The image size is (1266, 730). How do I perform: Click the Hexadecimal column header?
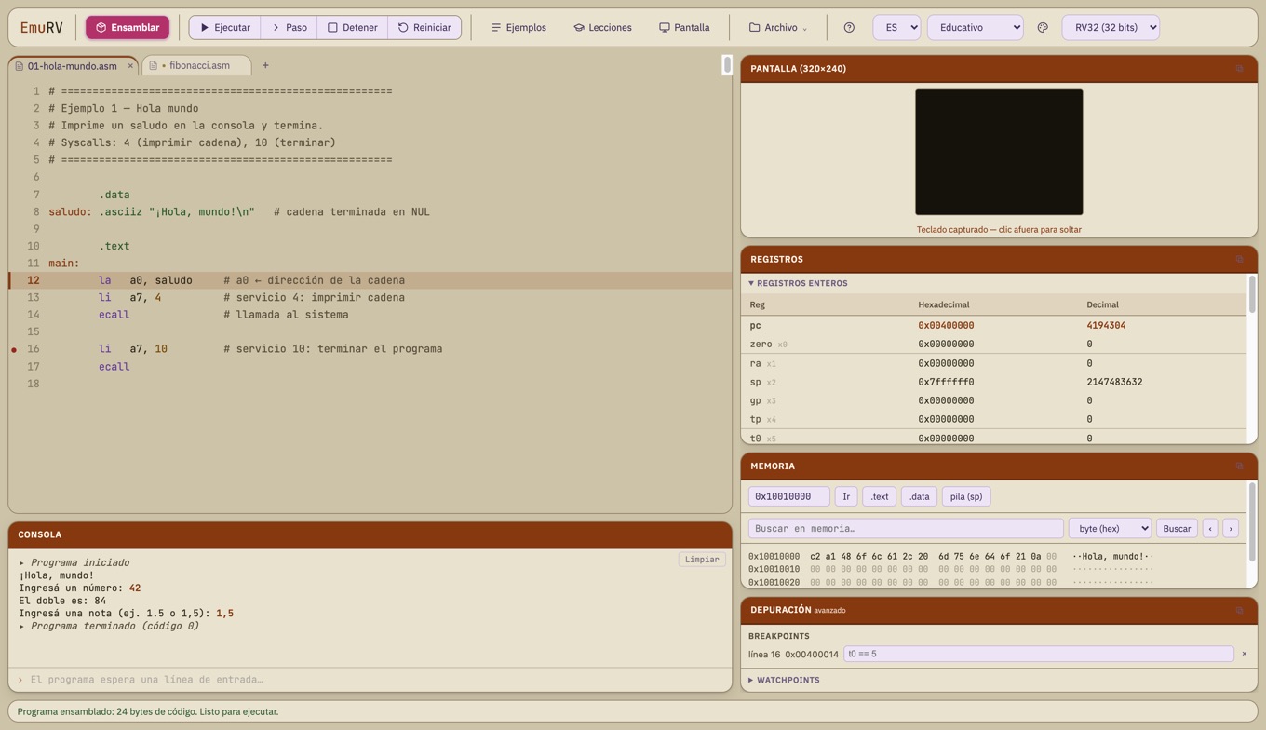coord(944,304)
